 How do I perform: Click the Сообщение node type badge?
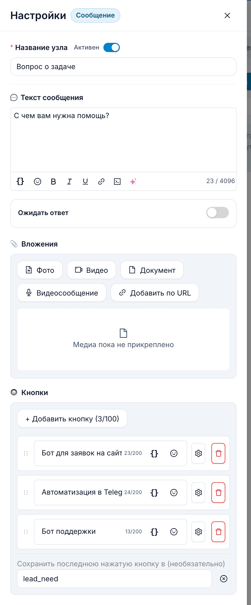[95, 15]
